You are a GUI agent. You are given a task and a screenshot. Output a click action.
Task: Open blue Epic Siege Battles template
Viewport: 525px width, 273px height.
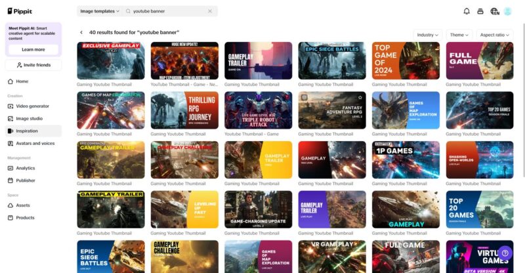(x=111, y=257)
